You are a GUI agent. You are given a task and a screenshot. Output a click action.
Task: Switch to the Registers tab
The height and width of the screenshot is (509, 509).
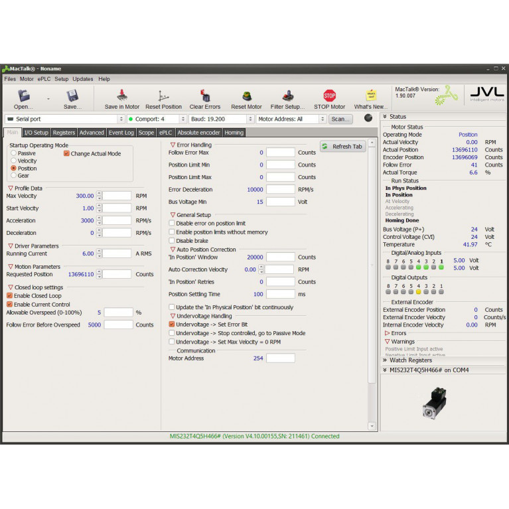click(x=64, y=133)
